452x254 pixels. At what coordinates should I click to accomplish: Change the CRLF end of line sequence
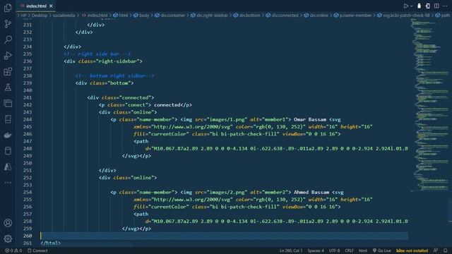(x=349, y=250)
